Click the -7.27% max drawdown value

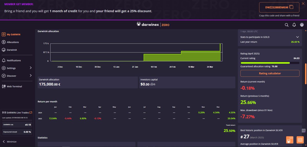[248, 117]
